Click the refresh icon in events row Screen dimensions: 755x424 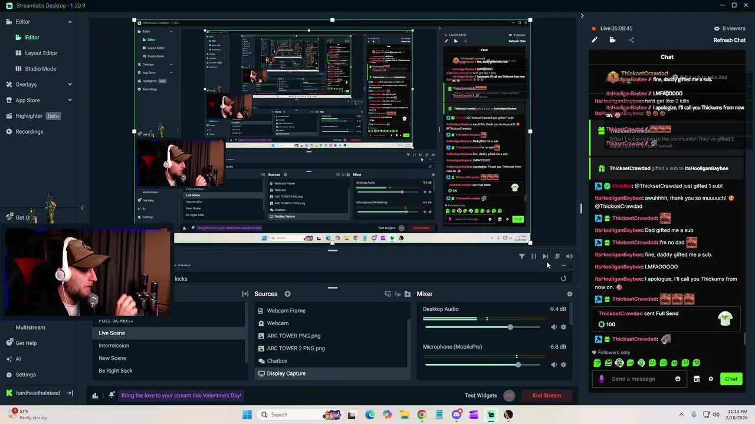(x=563, y=279)
